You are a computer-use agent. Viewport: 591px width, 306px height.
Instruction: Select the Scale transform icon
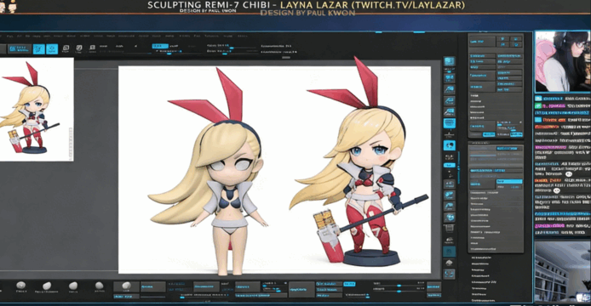coord(79,48)
